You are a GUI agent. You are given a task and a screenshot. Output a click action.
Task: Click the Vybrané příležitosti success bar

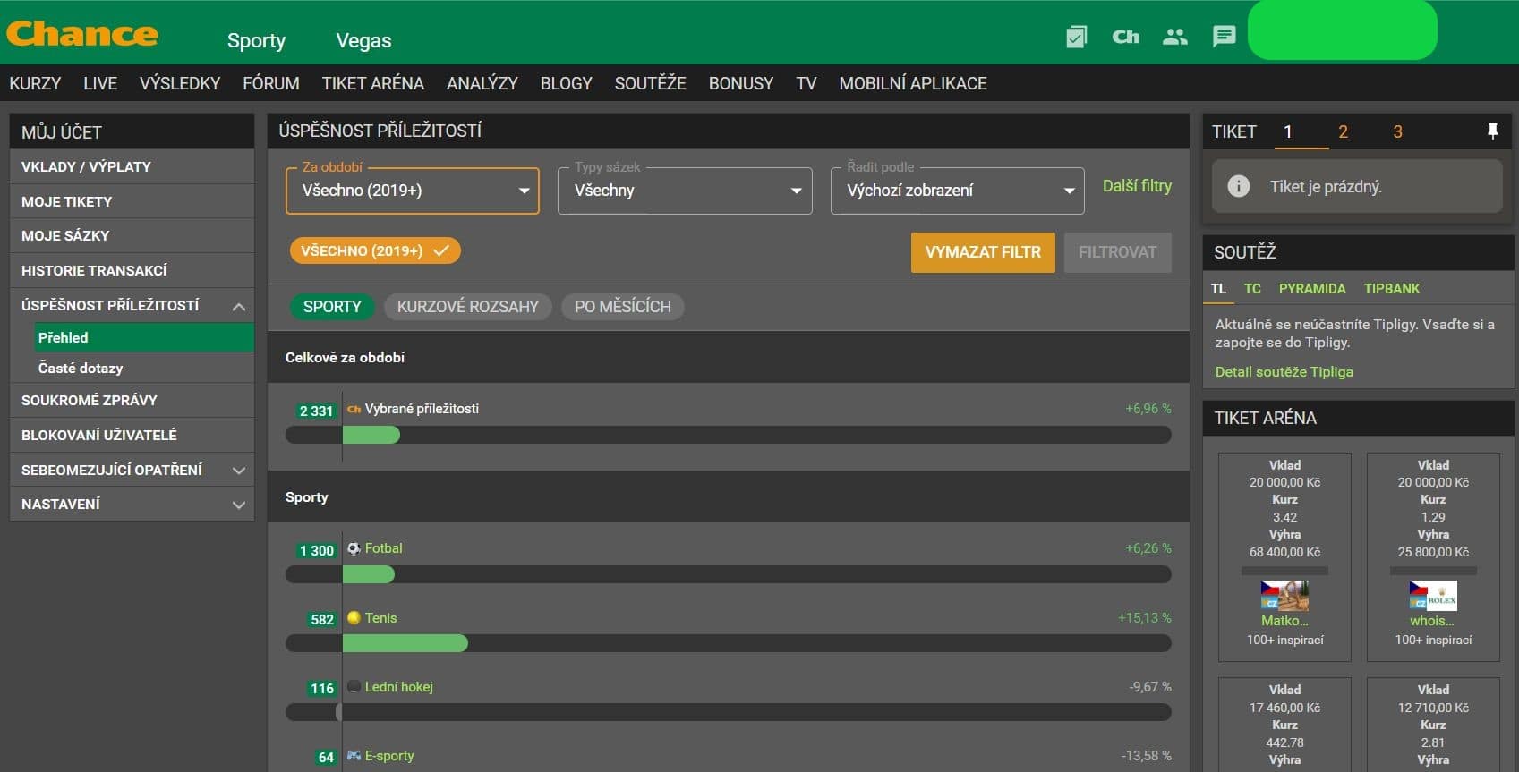(x=728, y=435)
